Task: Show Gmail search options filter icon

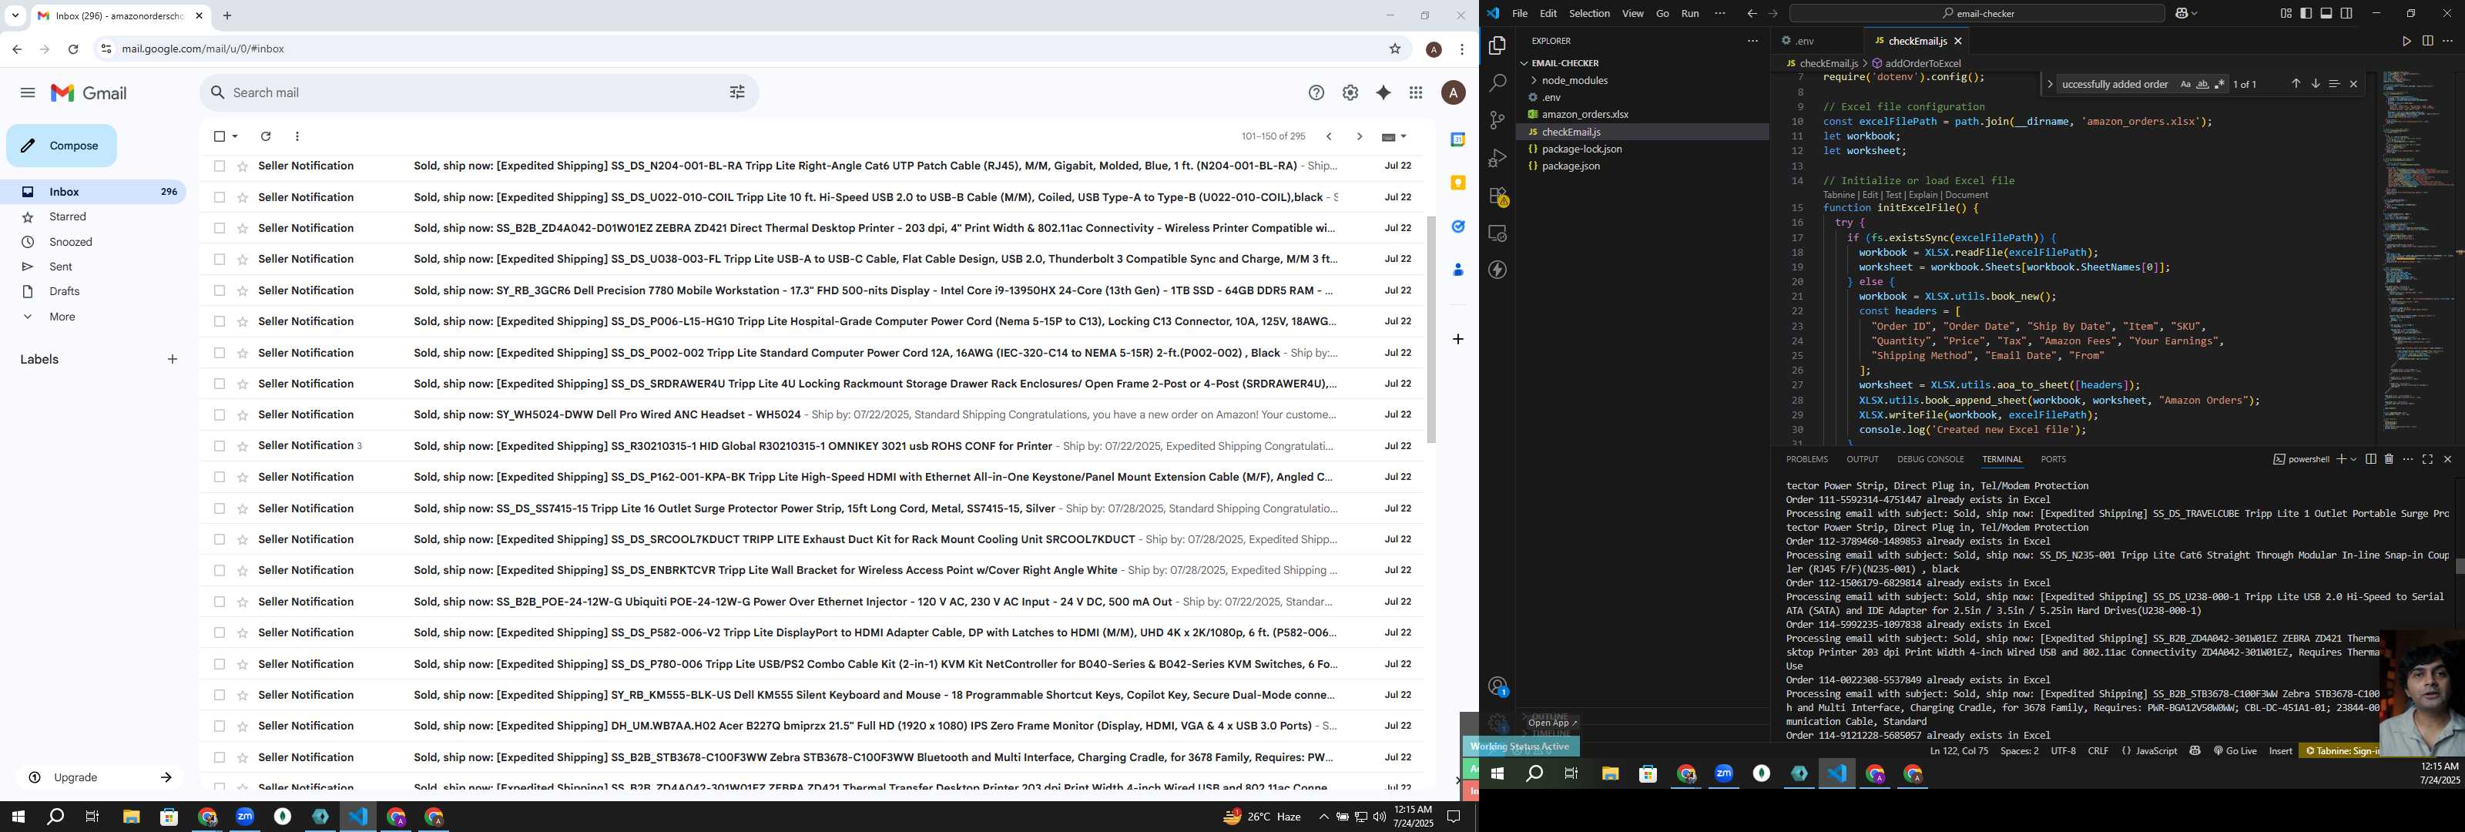Action: click(x=737, y=93)
